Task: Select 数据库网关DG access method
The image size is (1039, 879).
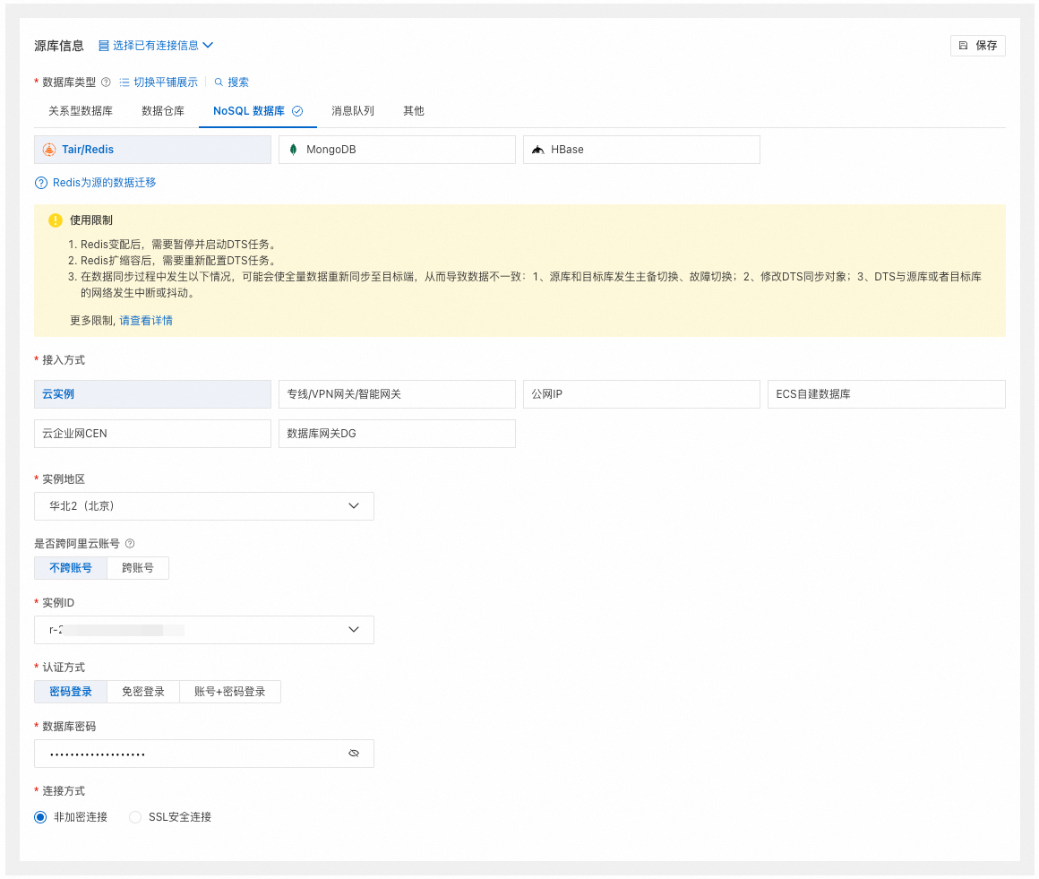Action: tap(397, 434)
